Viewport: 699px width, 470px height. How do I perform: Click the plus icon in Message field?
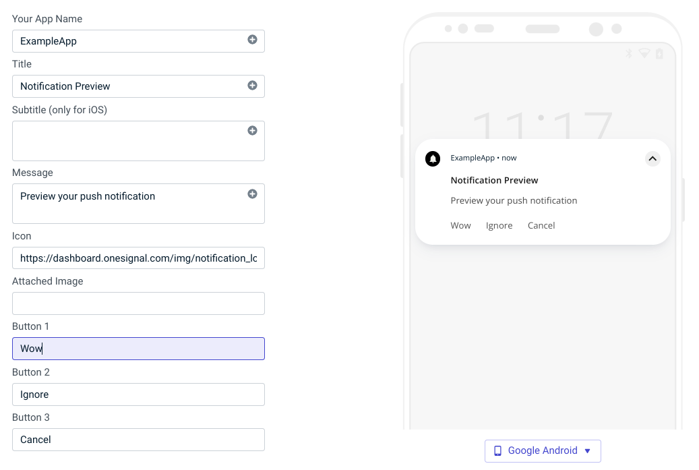252,194
